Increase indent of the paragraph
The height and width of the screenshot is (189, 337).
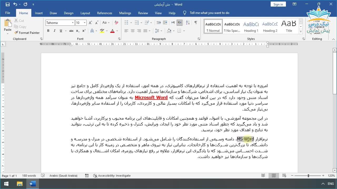tap(165, 23)
